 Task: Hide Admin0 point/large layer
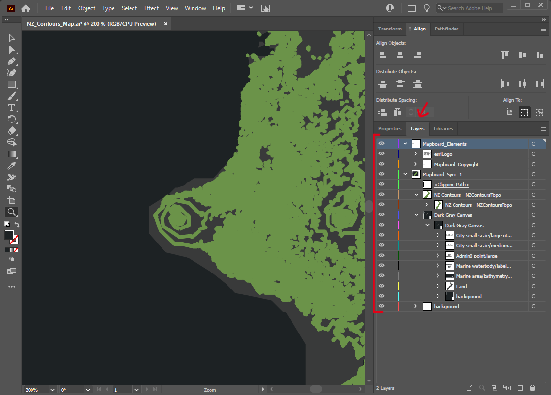(381, 256)
